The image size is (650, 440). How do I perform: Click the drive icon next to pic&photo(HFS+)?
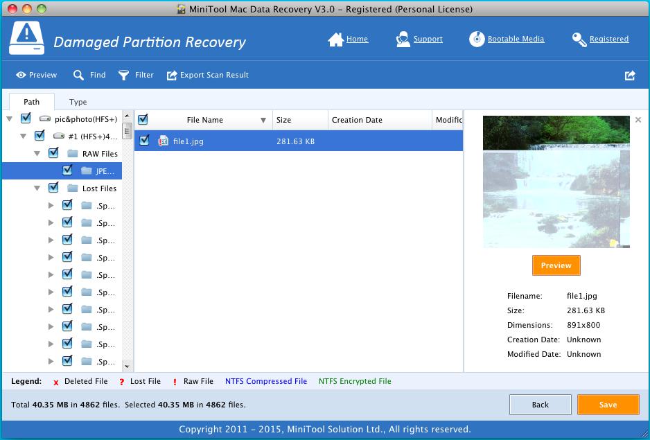[45, 119]
